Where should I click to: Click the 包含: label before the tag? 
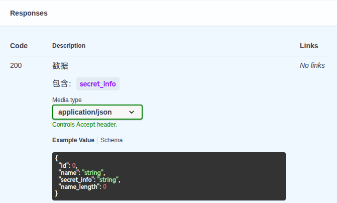(62, 84)
